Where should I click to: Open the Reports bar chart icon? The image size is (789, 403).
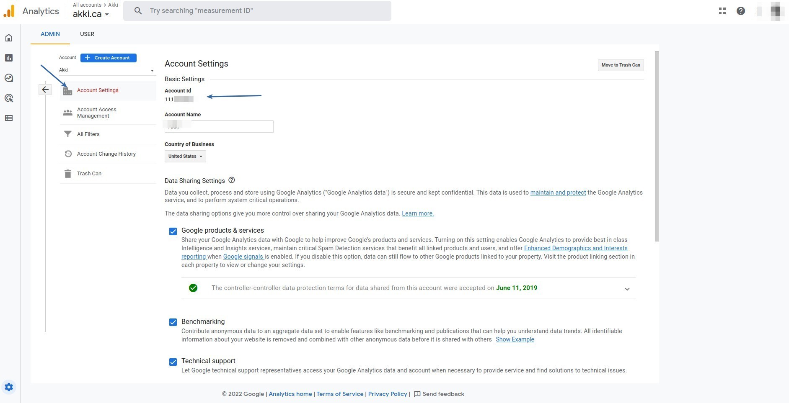point(9,58)
